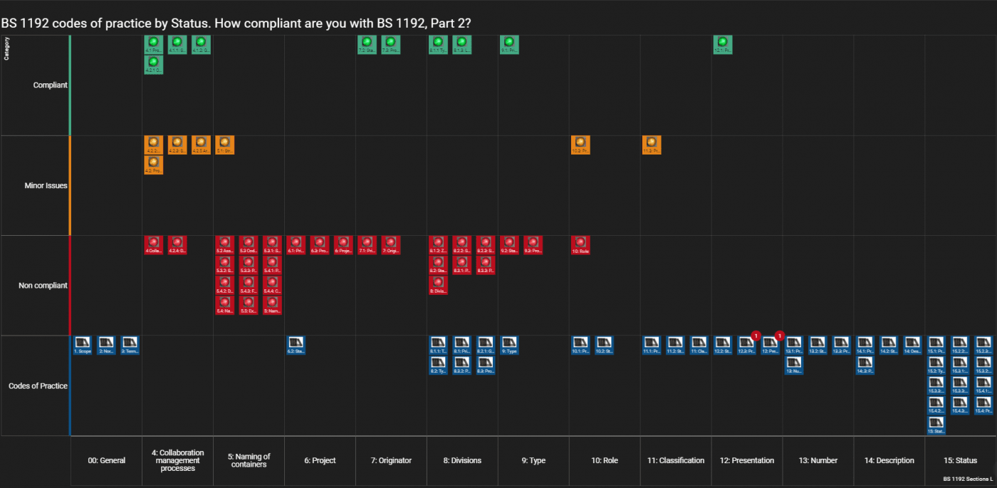The width and height of the screenshot is (997, 488).
Task: Open the orange 5.1 minor issues card
Action: [x=225, y=145]
